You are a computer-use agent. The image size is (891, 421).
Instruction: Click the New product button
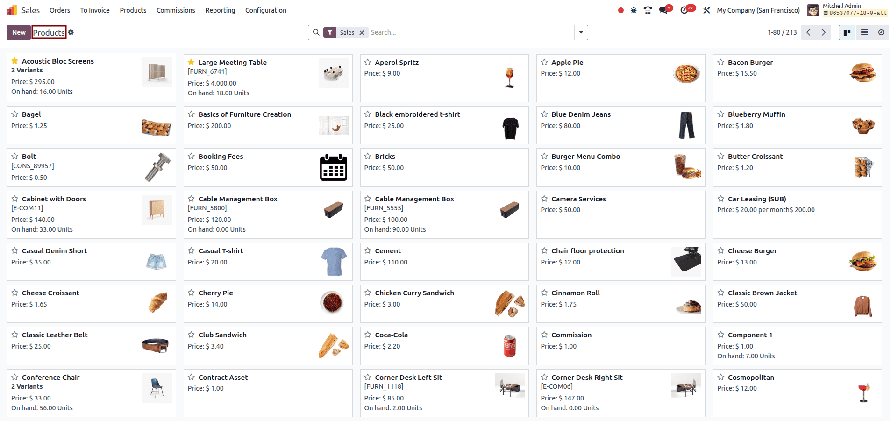[x=19, y=32]
